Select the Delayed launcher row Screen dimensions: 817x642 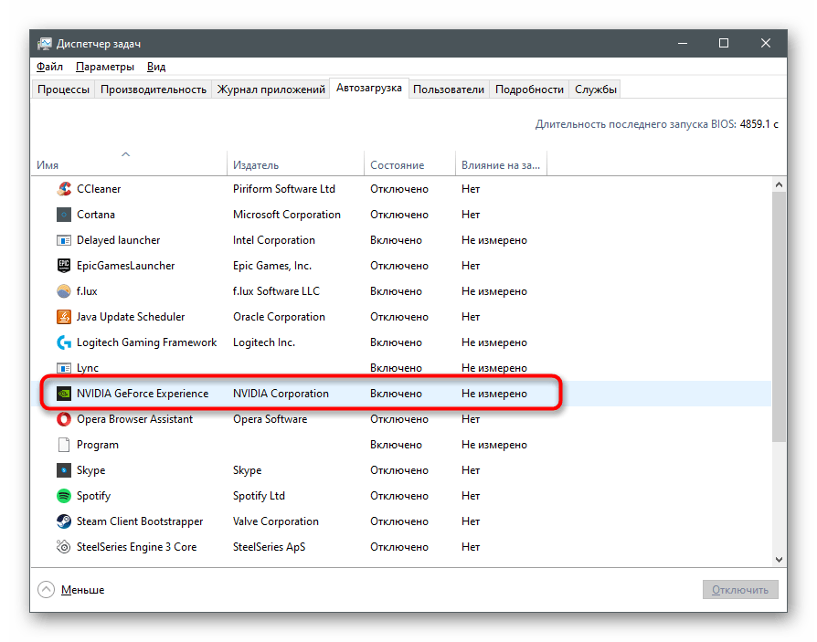coord(401,240)
